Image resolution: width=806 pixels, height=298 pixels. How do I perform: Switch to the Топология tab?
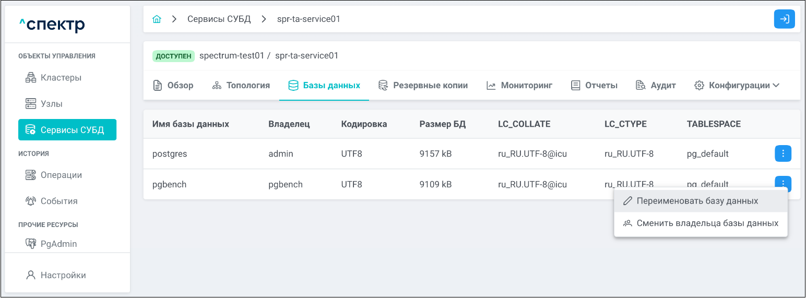(x=241, y=85)
